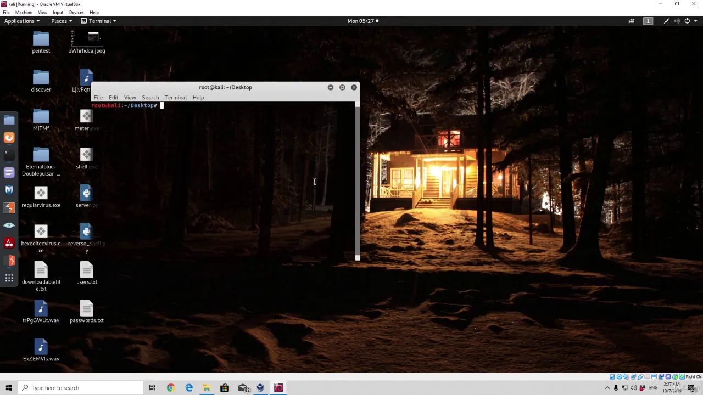
Task: Launch Burp Suite from the dock
Action: click(9, 208)
